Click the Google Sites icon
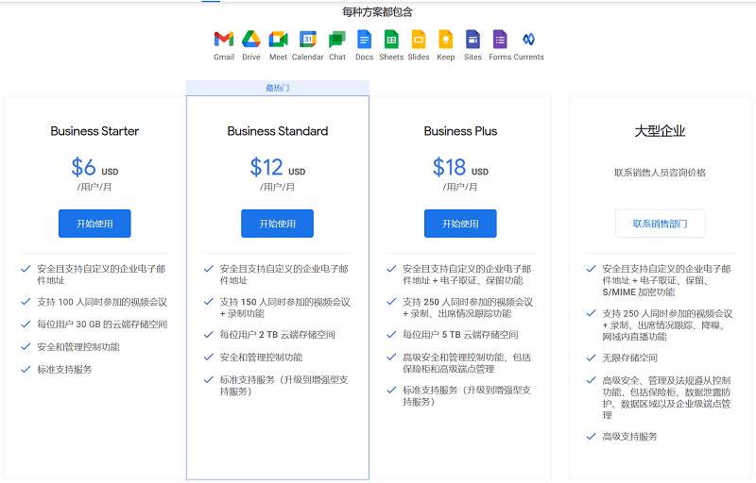 [x=472, y=39]
